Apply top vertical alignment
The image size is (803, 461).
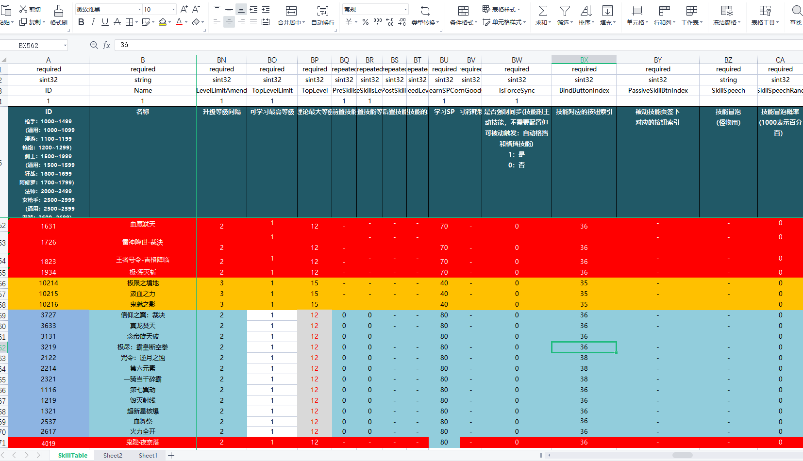(x=217, y=9)
